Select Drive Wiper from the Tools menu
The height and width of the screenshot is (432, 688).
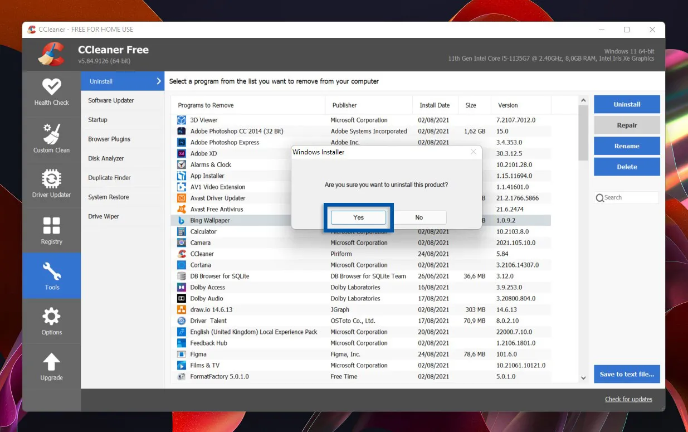coord(104,216)
